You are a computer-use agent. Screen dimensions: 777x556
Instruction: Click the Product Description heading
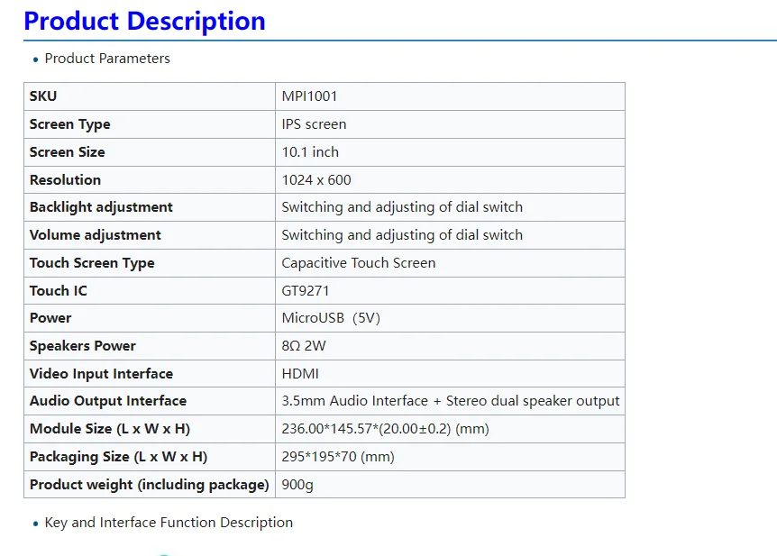point(144,22)
